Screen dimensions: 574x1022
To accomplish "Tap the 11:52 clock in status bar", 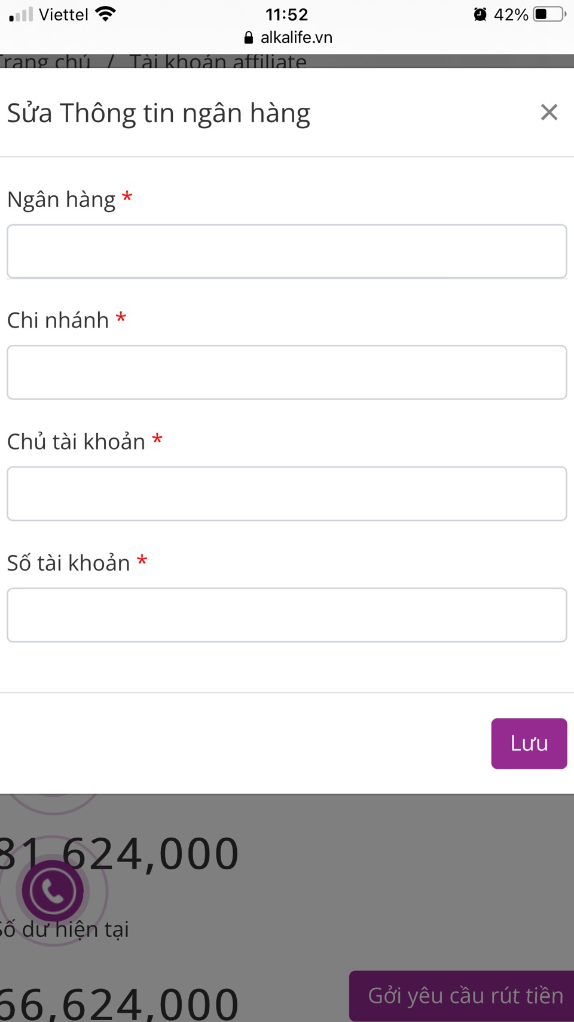I will (287, 14).
